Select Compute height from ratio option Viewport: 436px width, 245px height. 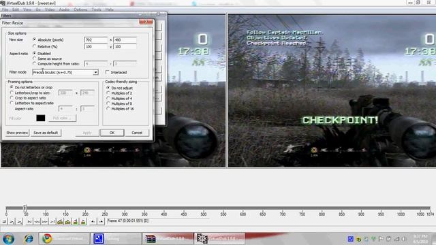(x=56, y=63)
